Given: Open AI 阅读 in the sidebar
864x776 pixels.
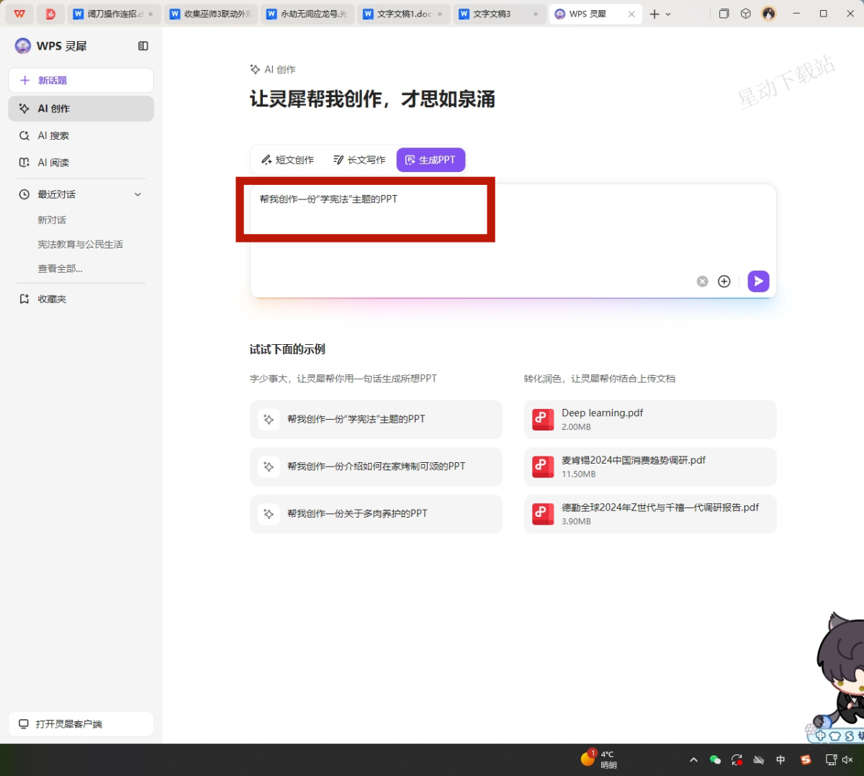Looking at the screenshot, I should pyautogui.click(x=81, y=163).
